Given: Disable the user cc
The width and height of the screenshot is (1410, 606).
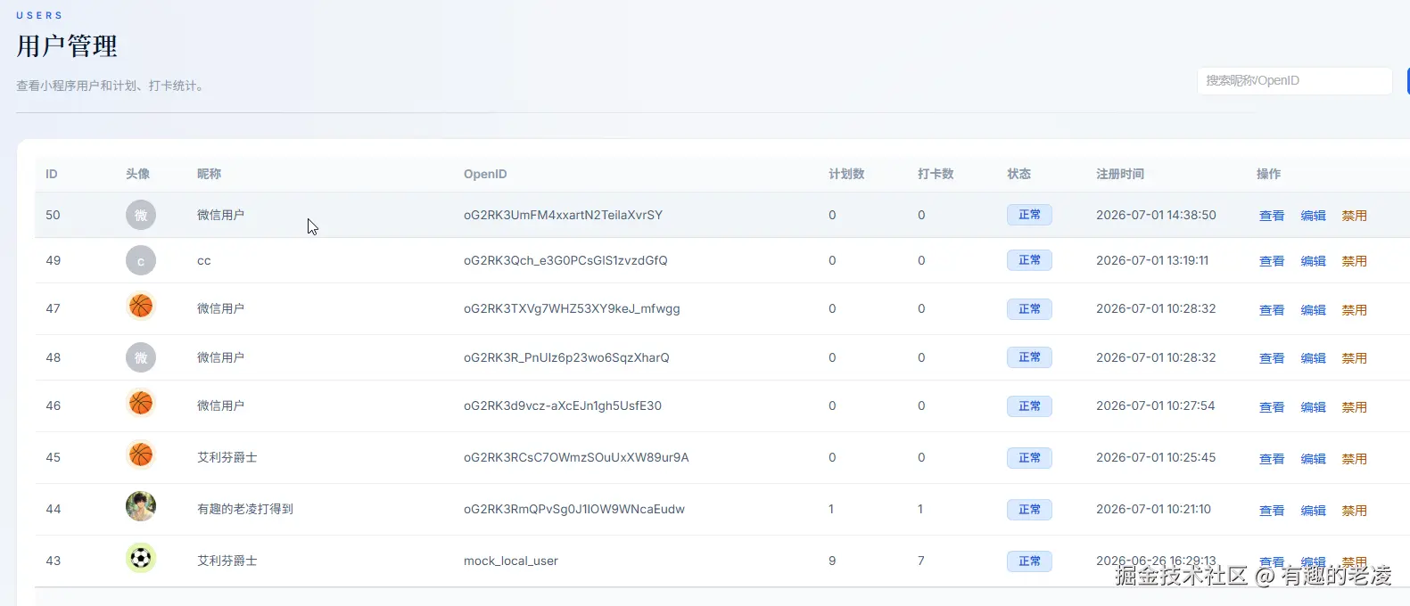Looking at the screenshot, I should (x=1354, y=261).
